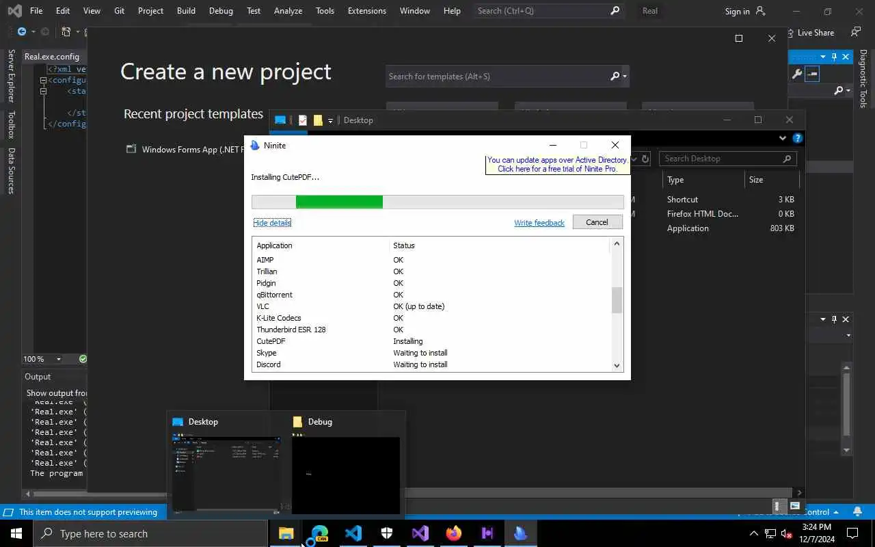Open the Extensions menu
This screenshot has width=875, height=547.
click(x=366, y=11)
